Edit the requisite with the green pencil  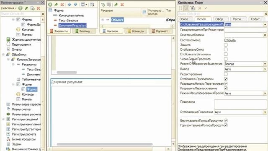click(x=116, y=5)
